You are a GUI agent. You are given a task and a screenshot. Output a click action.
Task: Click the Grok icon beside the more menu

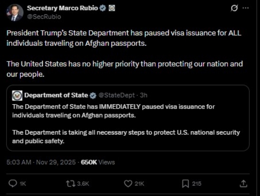pos(235,8)
